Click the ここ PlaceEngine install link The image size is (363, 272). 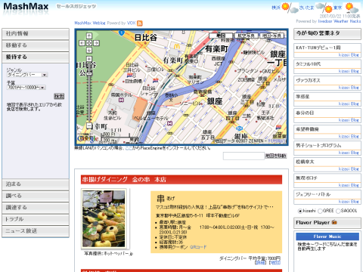(x=129, y=148)
